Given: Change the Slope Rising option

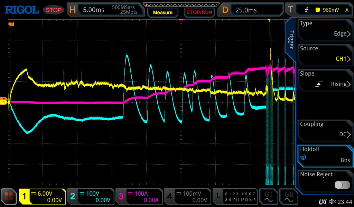Looking at the screenshot, I should point(325,79).
